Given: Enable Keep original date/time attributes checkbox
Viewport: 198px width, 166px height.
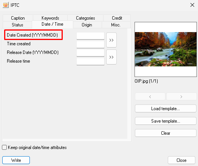Looking at the screenshot, I should (x=4, y=148).
